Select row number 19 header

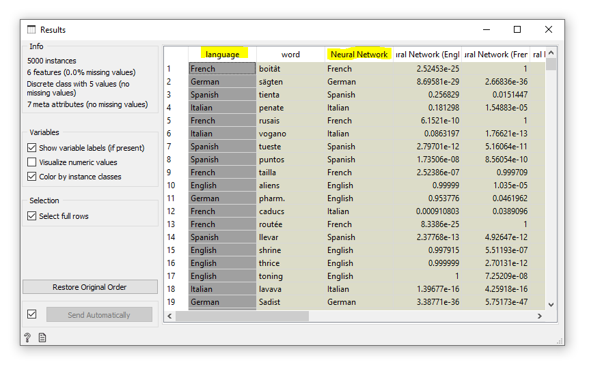tap(176, 302)
